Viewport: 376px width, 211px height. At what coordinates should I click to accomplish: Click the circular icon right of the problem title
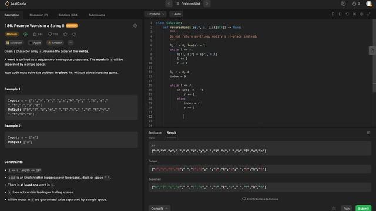(x=135, y=26)
